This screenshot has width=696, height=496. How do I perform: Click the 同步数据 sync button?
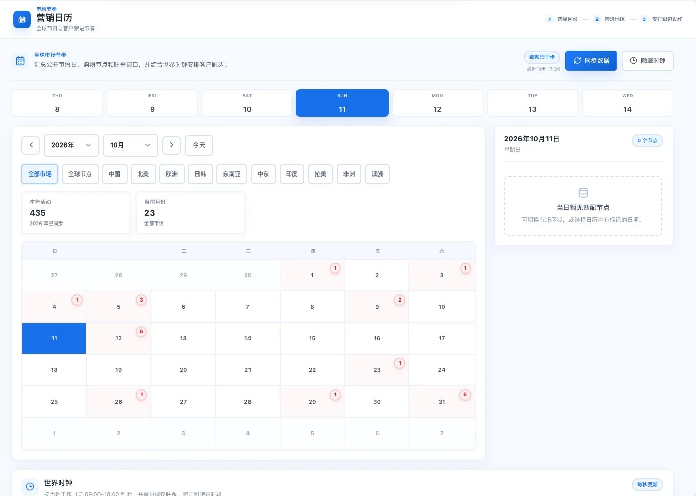[x=591, y=60]
